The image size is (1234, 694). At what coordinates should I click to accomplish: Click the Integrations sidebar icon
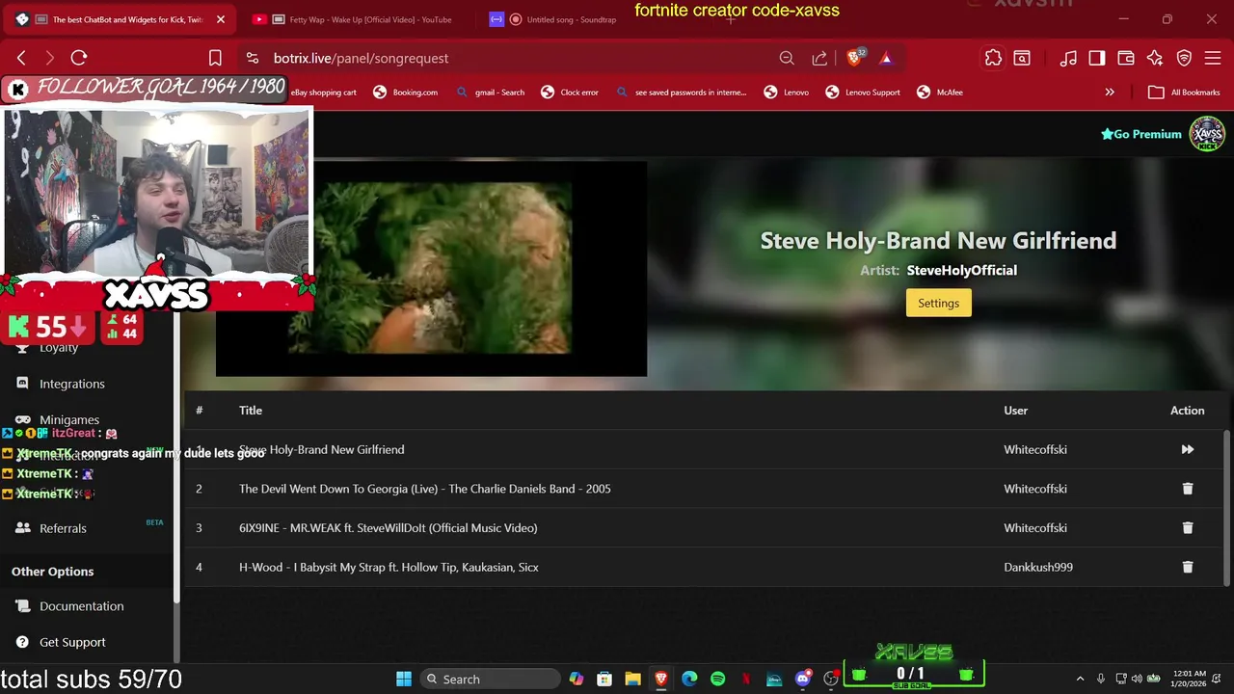(22, 384)
